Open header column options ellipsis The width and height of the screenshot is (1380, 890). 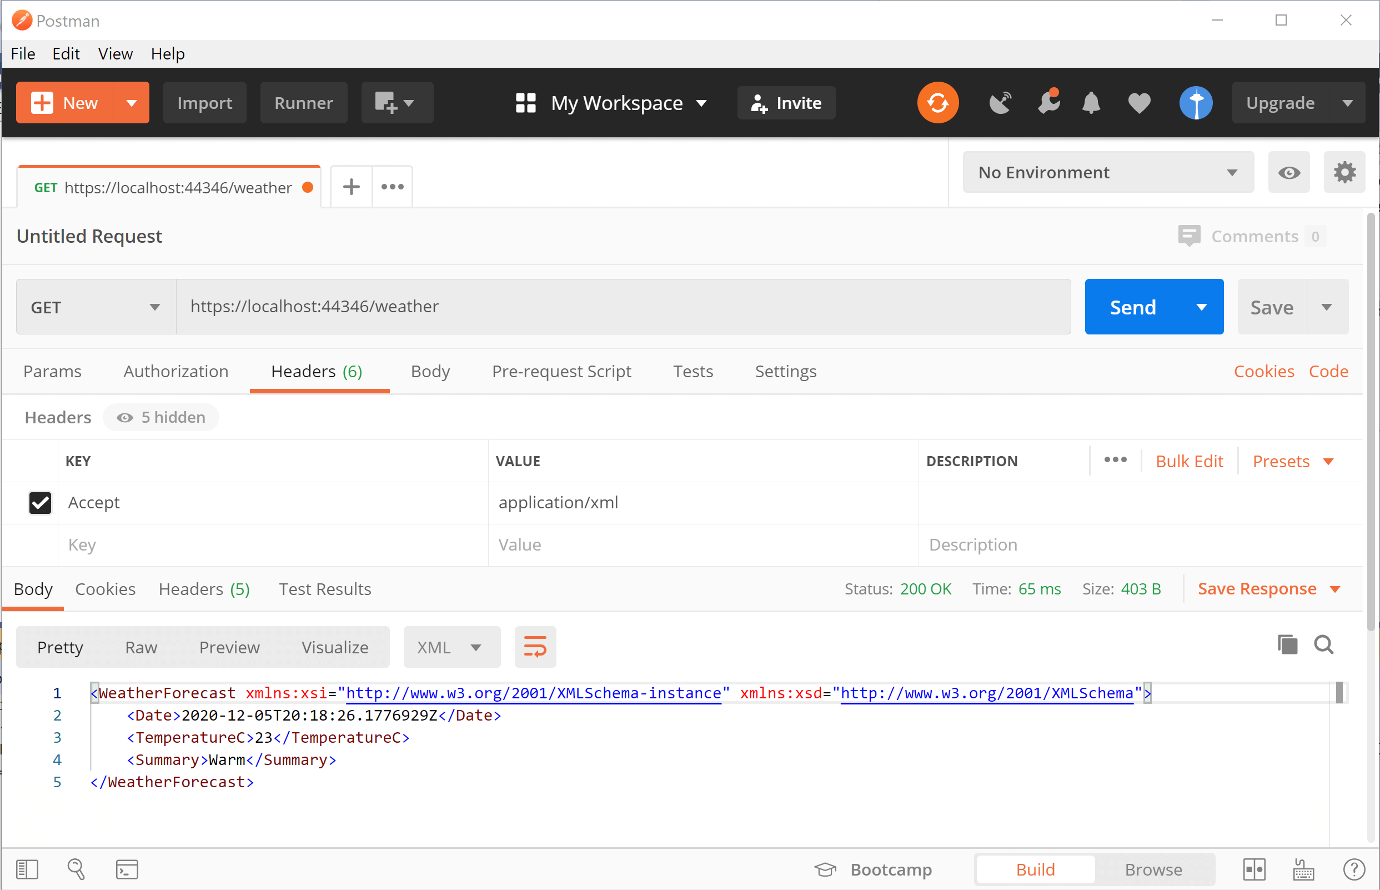point(1115,460)
